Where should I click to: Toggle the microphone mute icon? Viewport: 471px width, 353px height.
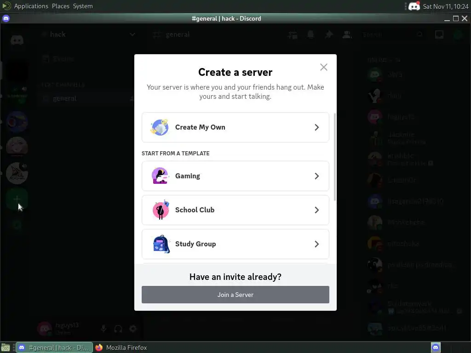(x=103, y=329)
